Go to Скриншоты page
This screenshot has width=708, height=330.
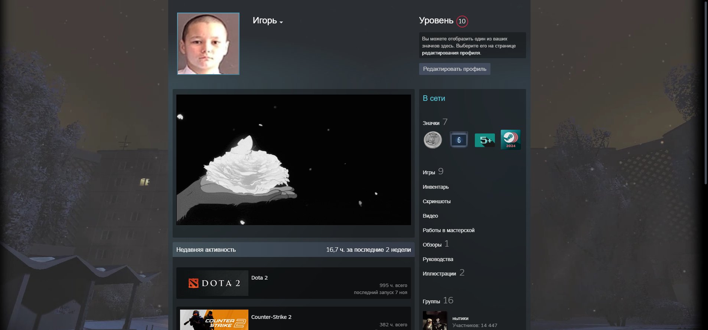(x=436, y=201)
